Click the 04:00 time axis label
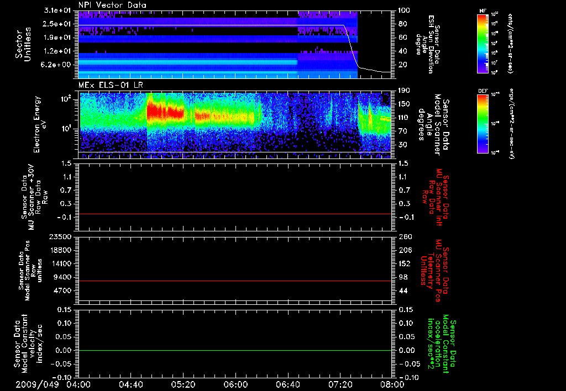This screenshot has width=566, height=391. [78, 384]
